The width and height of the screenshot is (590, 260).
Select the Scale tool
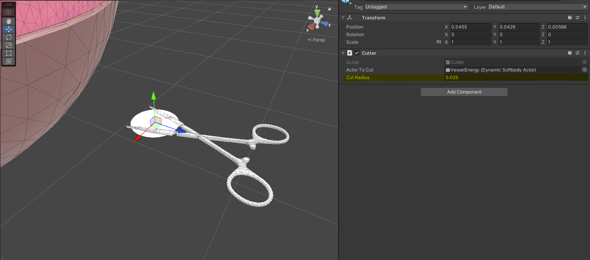click(8, 45)
